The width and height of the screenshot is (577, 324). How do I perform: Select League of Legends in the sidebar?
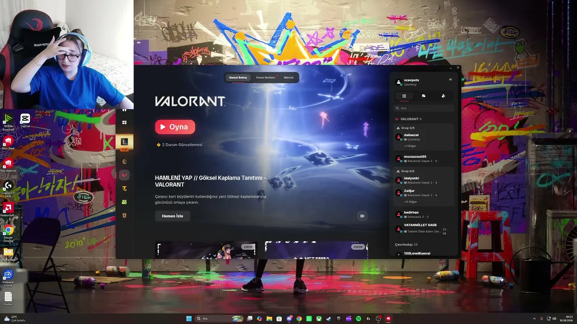click(x=124, y=162)
